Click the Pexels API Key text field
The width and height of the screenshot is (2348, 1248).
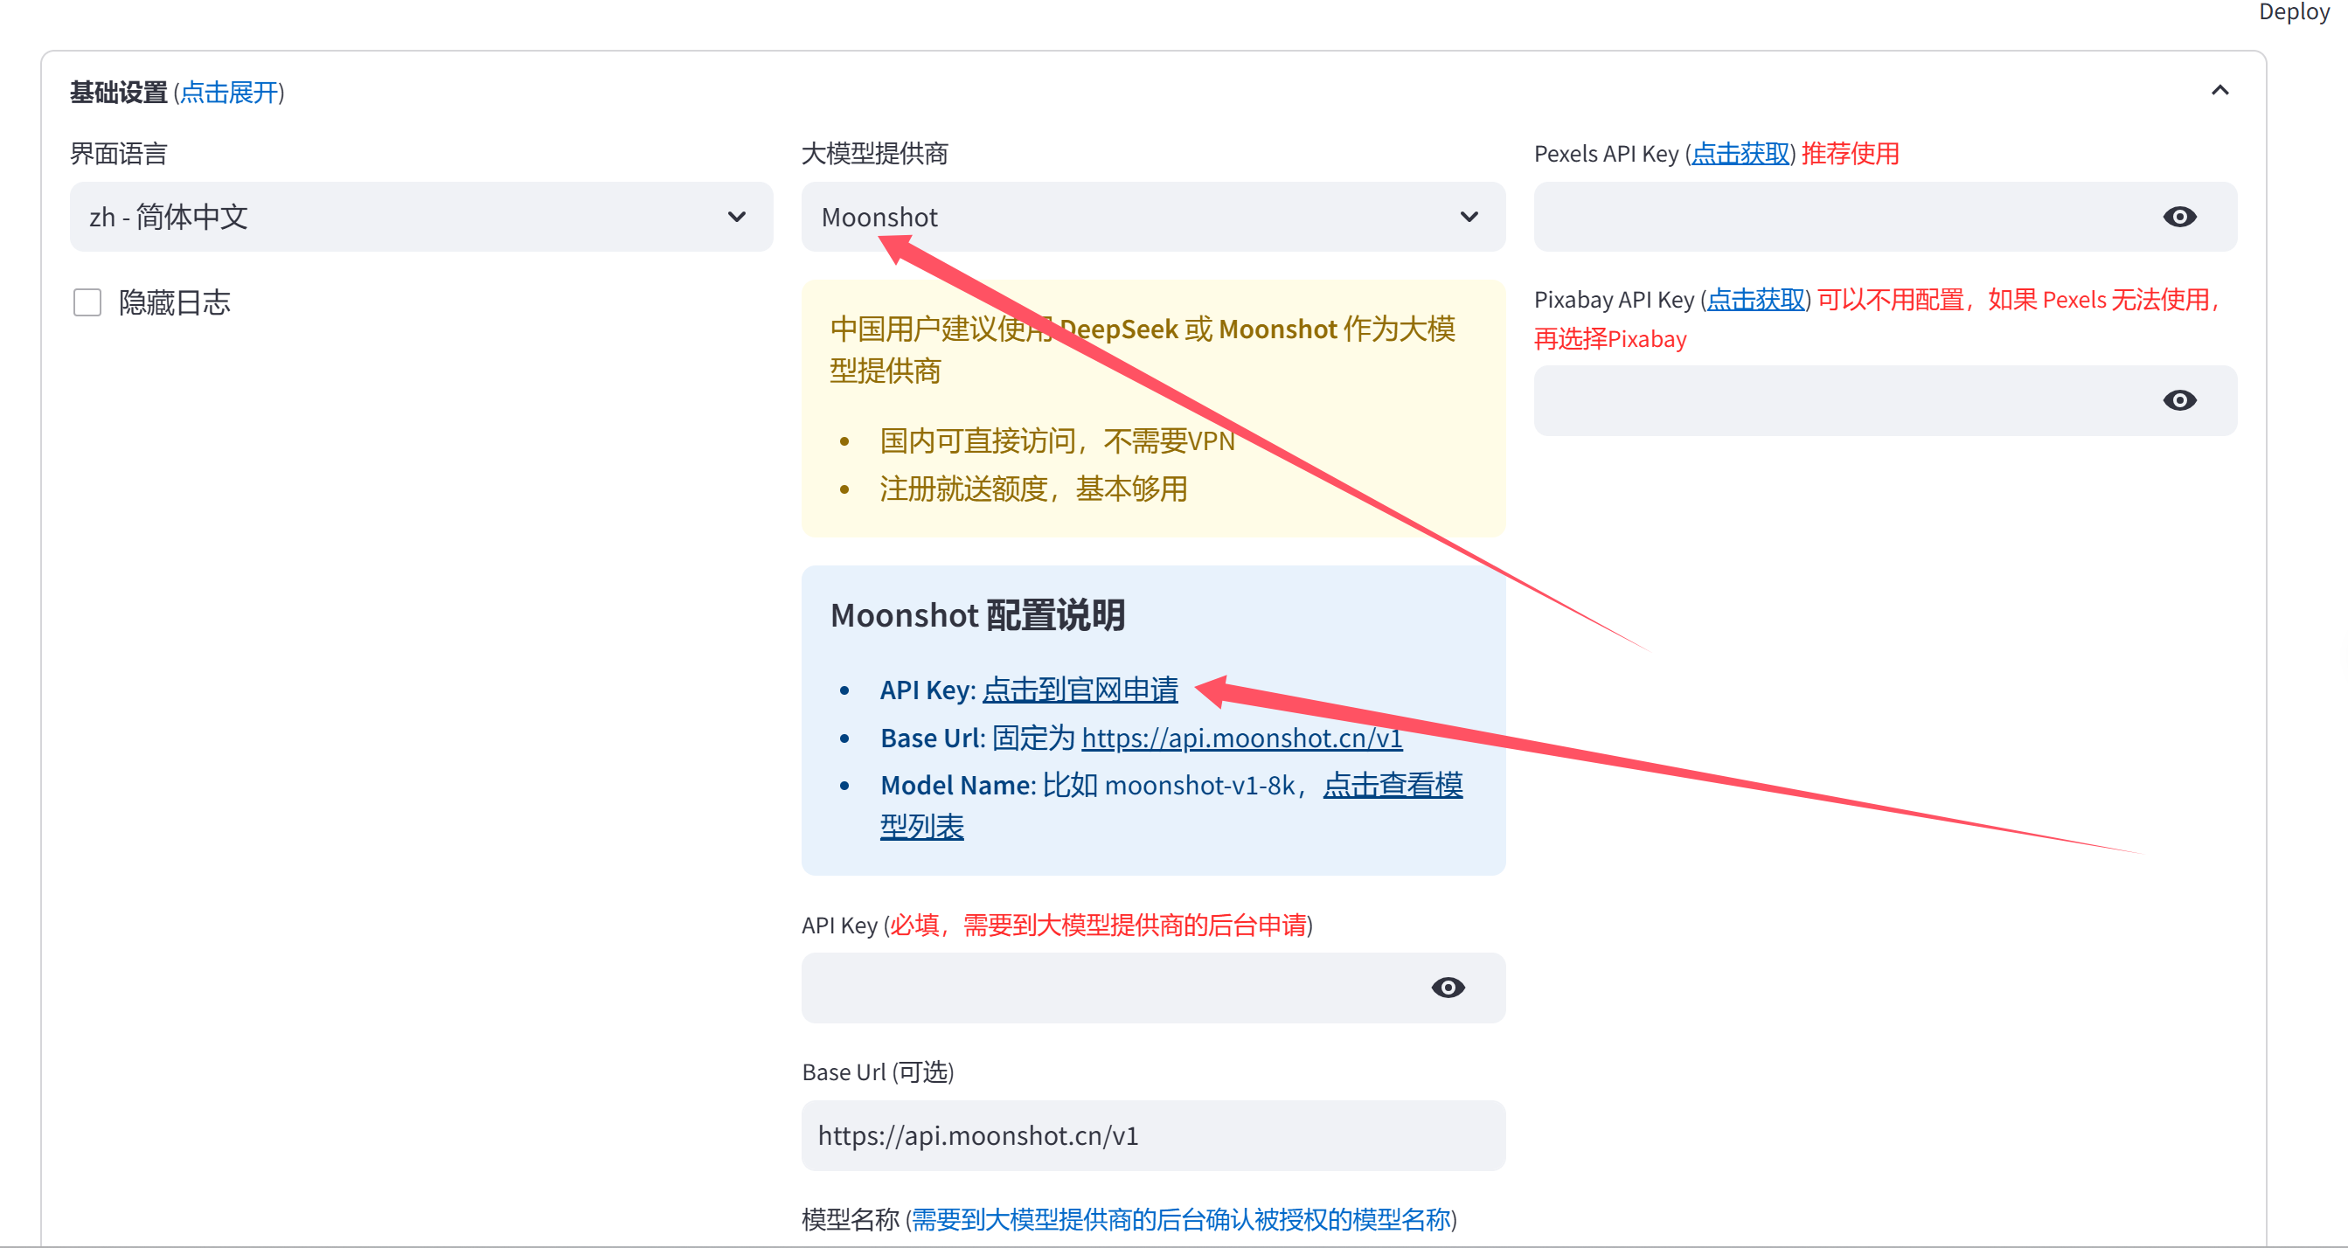(x=1823, y=216)
